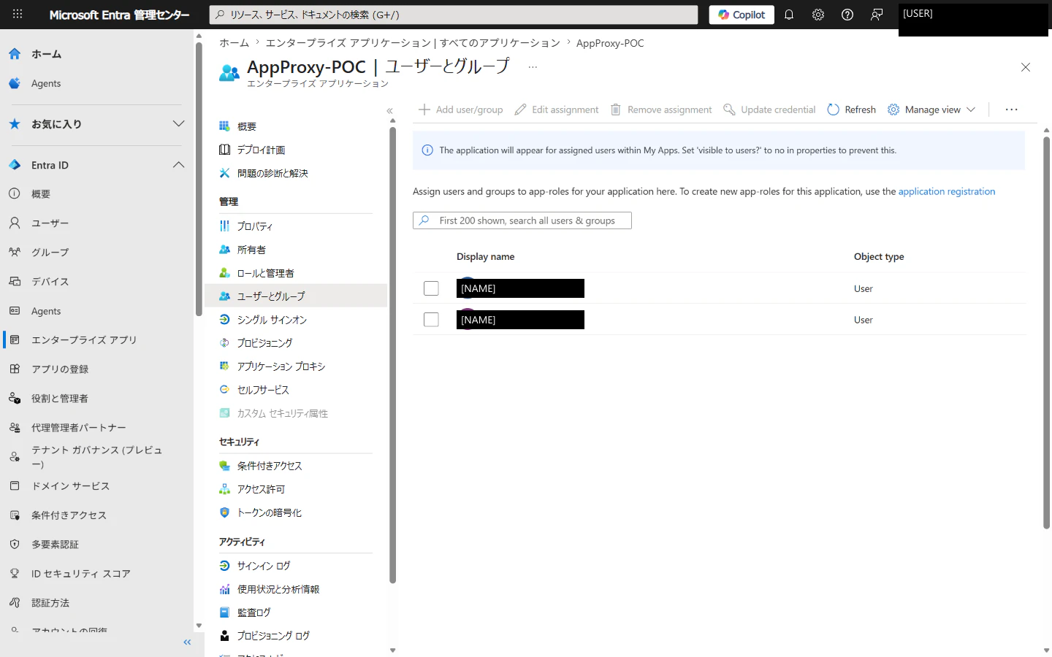Image resolution: width=1052 pixels, height=657 pixels.
Task: Focus the search all users & groups field
Action: tap(522, 220)
